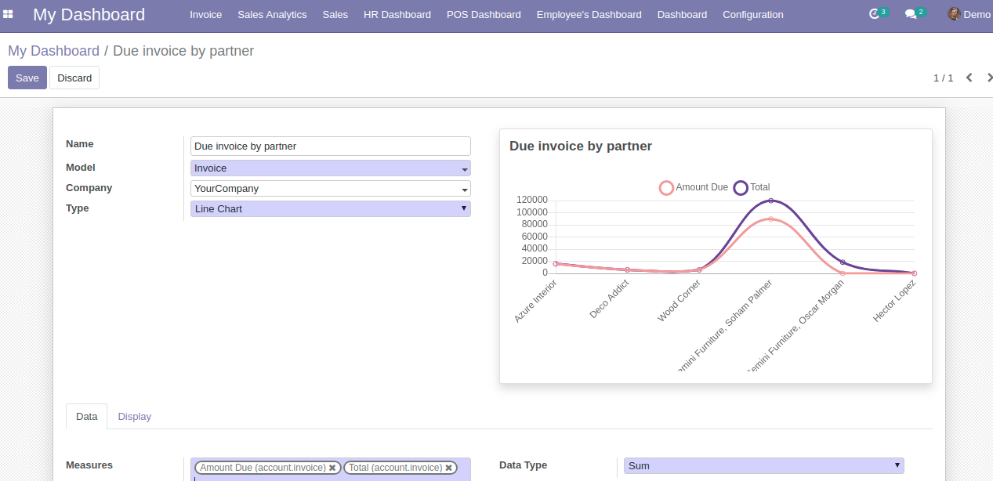Click the My Dashboard breadcrumb link
This screenshot has height=481, width=993.
(53, 51)
